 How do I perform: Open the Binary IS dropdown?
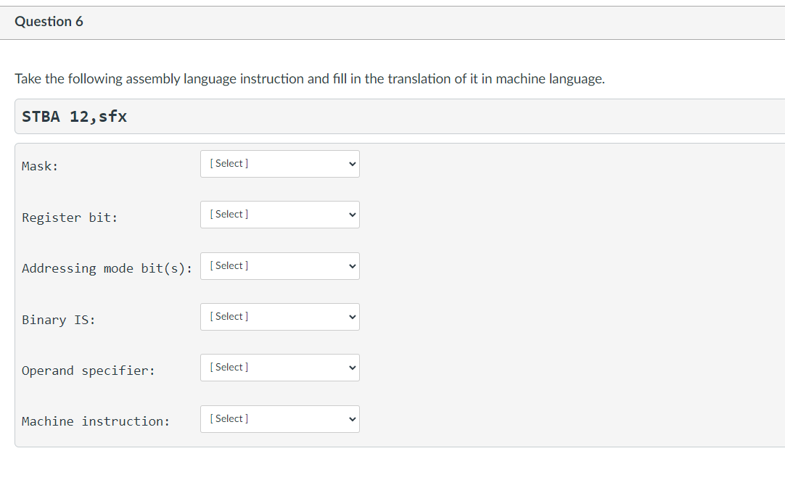(279, 316)
